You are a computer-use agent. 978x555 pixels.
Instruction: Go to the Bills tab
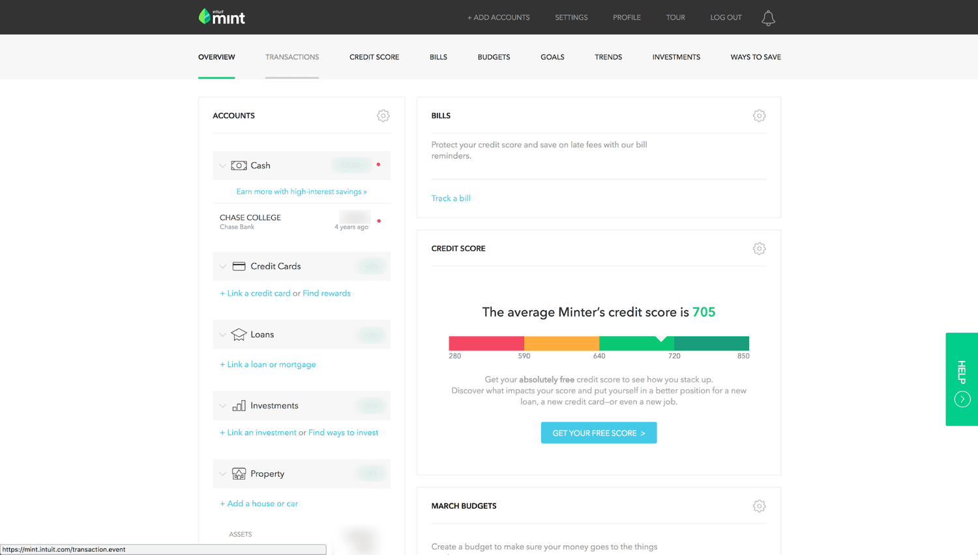point(438,57)
